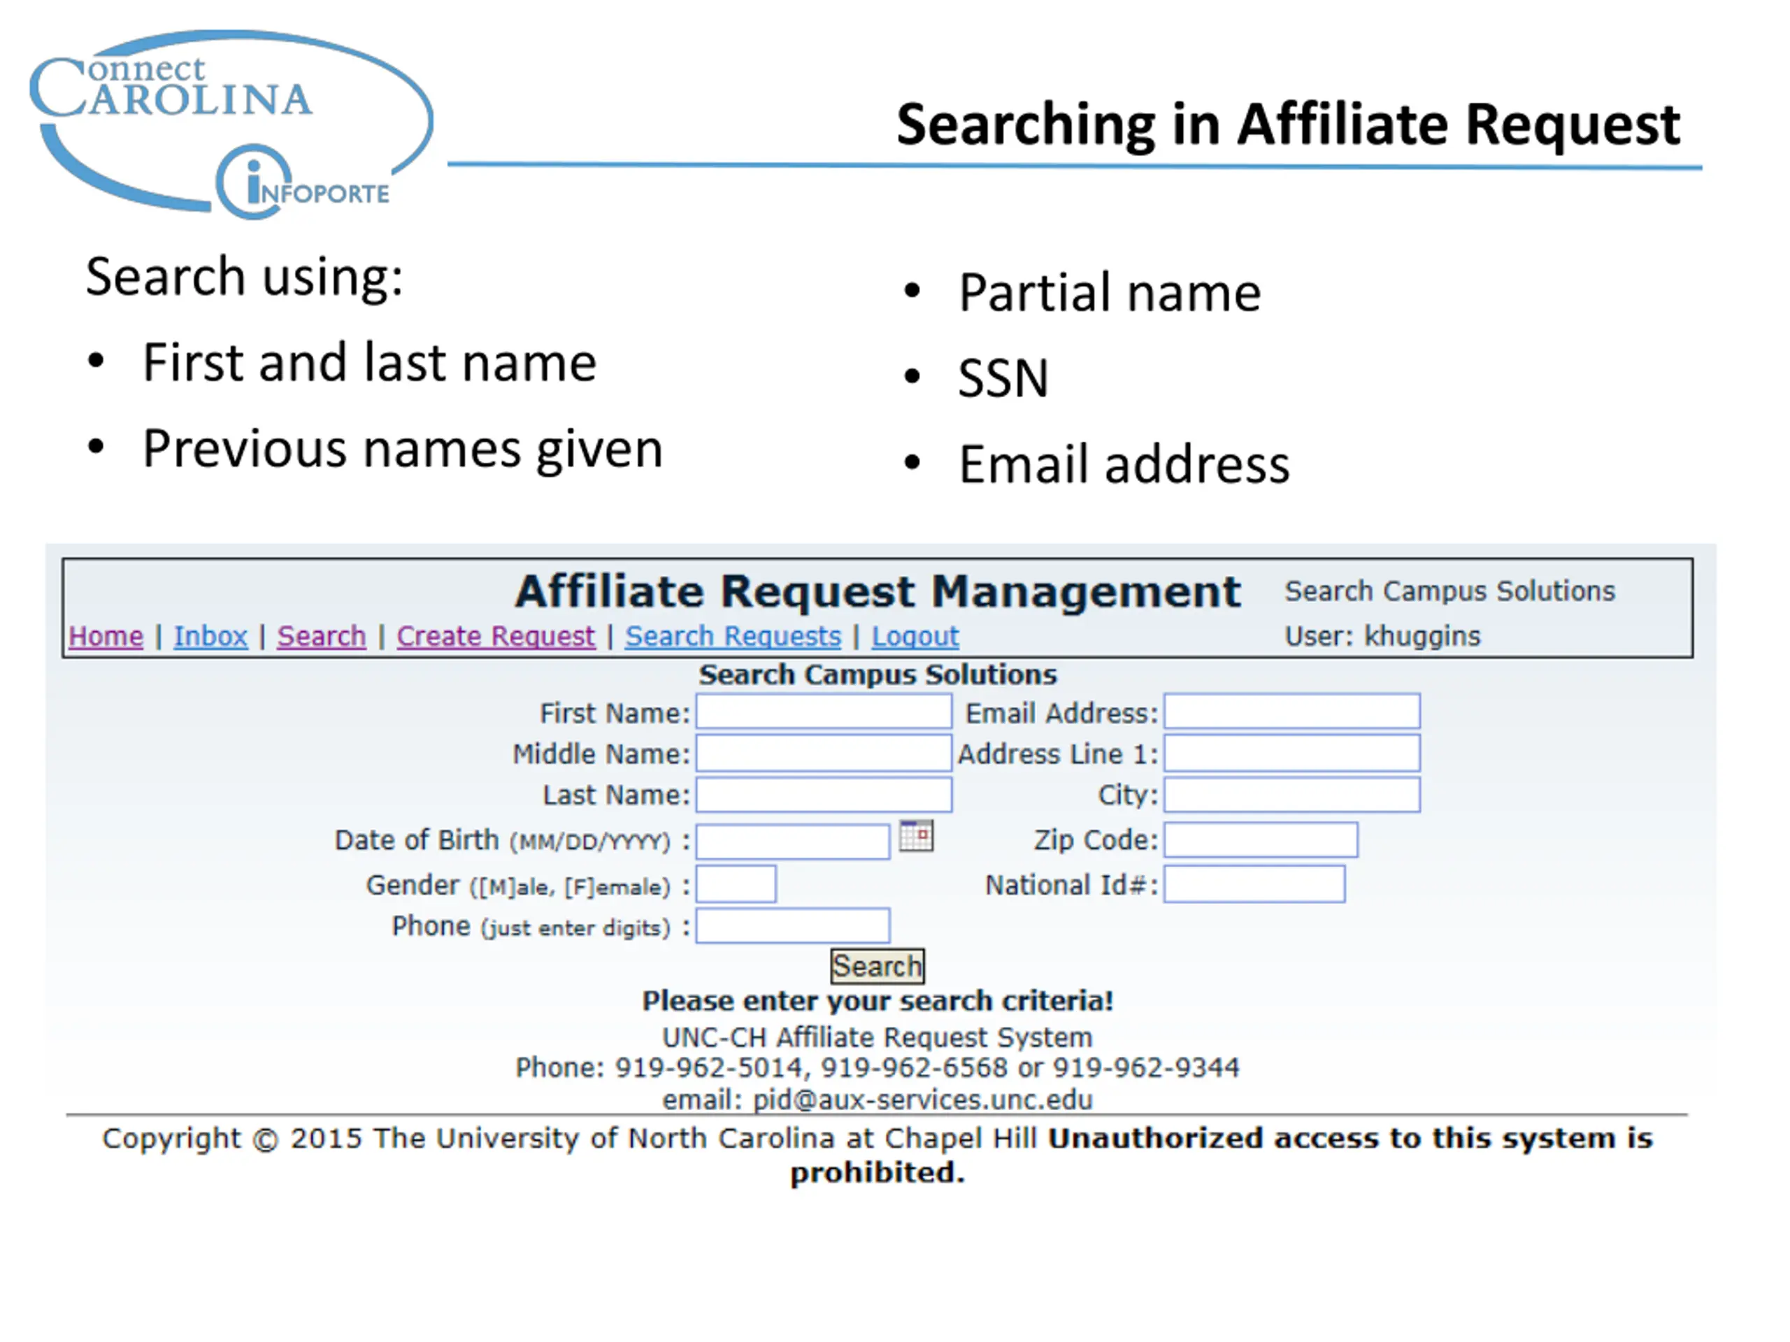Image resolution: width=1790 pixels, height=1342 pixels.
Task: Open the Create Request link
Action: click(495, 637)
